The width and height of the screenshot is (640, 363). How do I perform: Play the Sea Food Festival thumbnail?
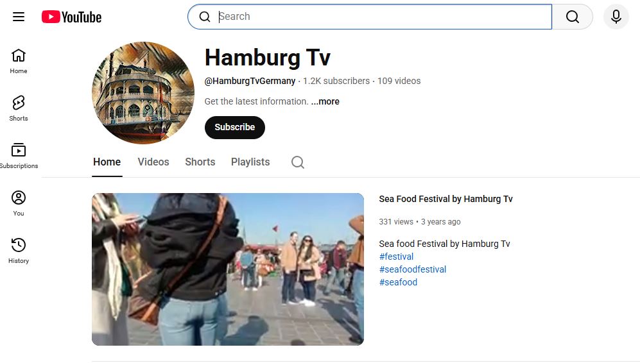coord(227,269)
